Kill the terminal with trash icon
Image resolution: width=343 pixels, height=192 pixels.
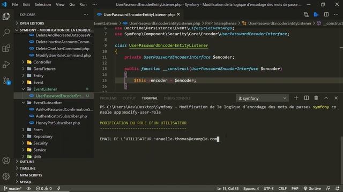(x=316, y=98)
